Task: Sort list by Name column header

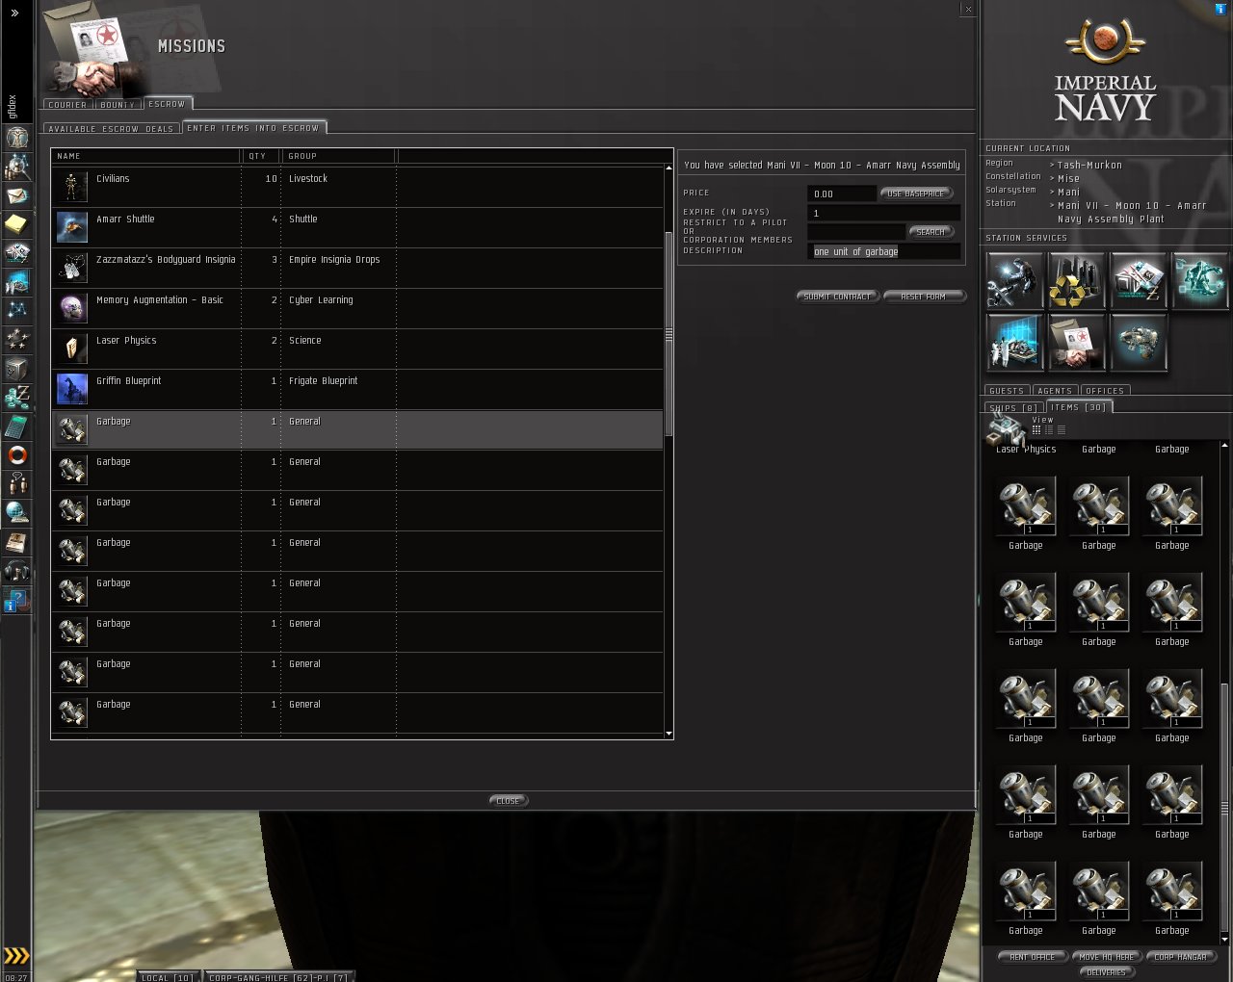Action: click(145, 156)
